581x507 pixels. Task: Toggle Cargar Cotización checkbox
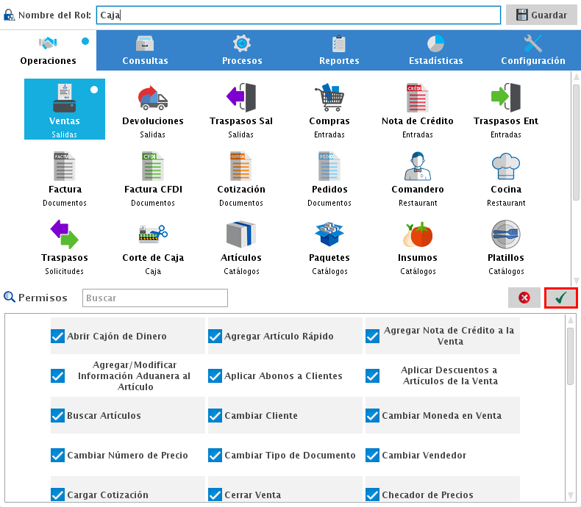[58, 495]
